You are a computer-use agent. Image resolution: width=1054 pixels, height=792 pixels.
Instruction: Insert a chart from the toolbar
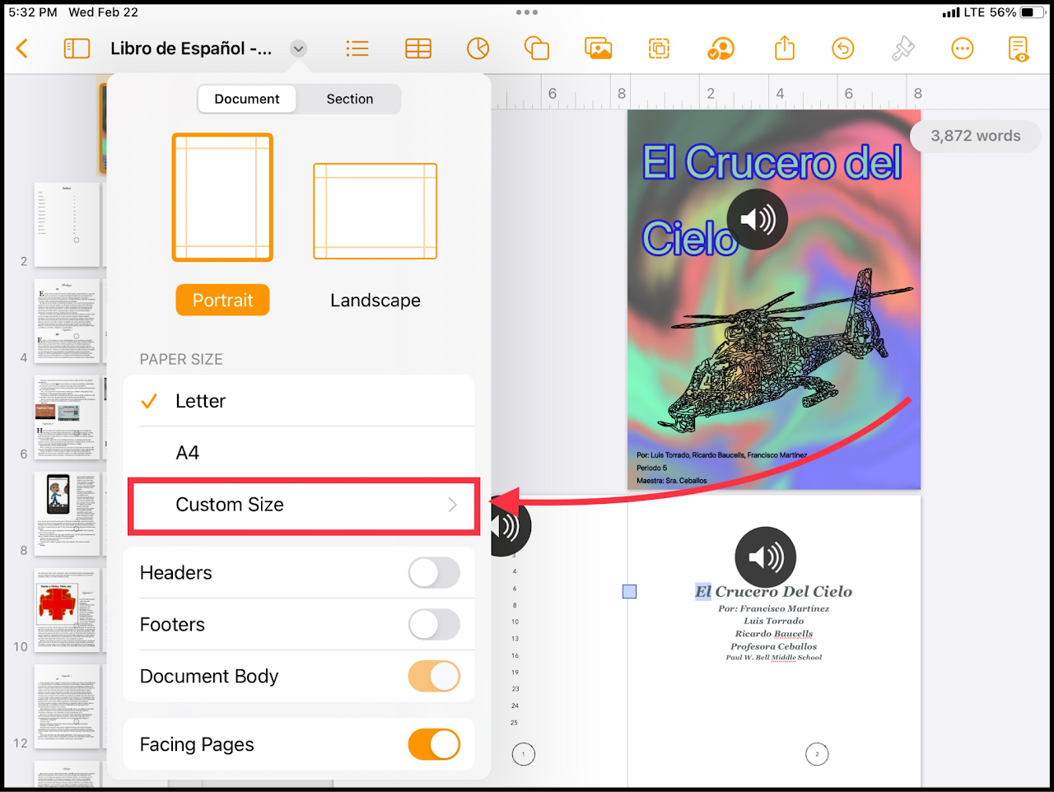[x=478, y=49]
